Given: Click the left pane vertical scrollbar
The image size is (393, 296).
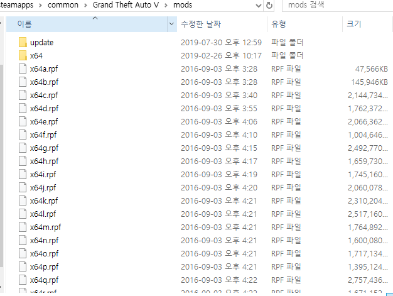Looking at the screenshot, I should tap(1, 165).
